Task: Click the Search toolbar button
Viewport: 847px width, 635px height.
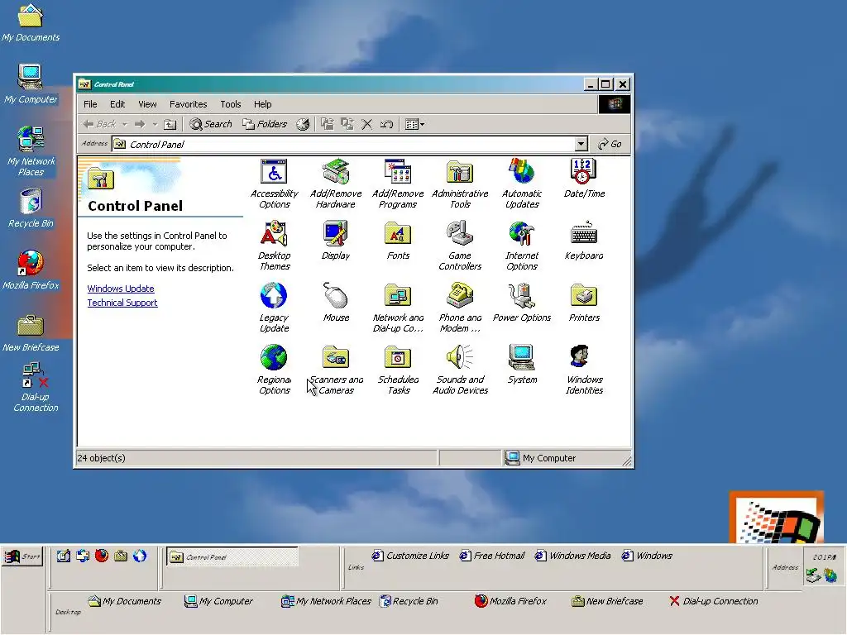Action: [211, 124]
